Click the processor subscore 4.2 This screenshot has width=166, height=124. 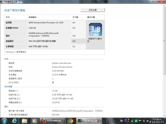point(74,22)
